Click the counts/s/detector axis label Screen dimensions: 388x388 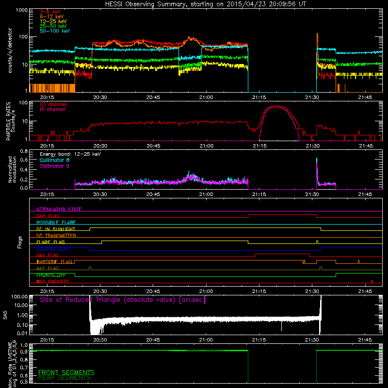[x=10, y=50]
